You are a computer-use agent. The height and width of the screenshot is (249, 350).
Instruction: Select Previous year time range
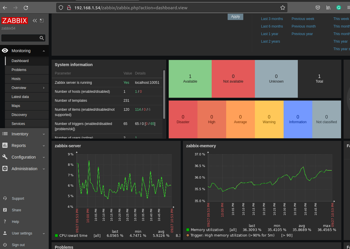(x=302, y=34)
